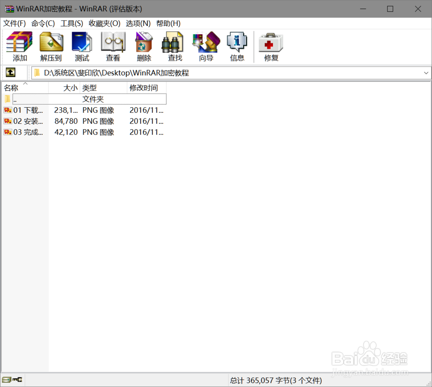The image size is (432, 387).
Task: Open the 工具(S) menu
Action: tap(72, 23)
